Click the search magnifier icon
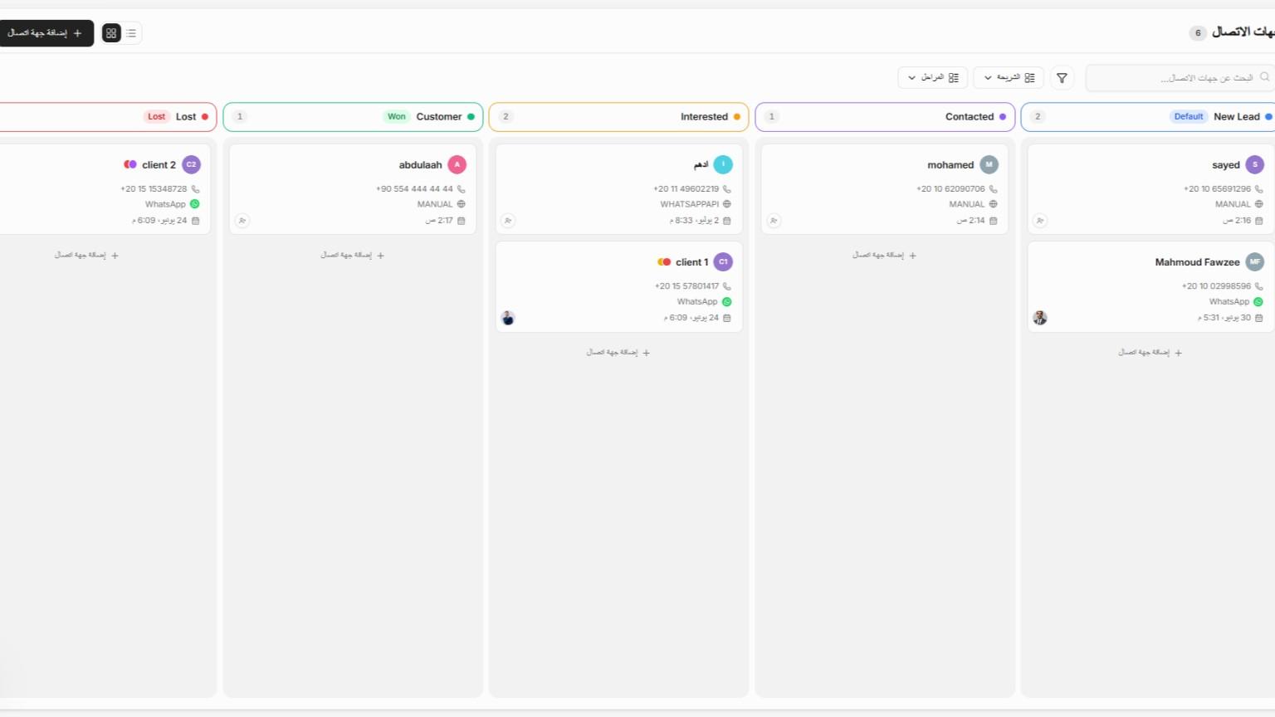 point(1264,77)
